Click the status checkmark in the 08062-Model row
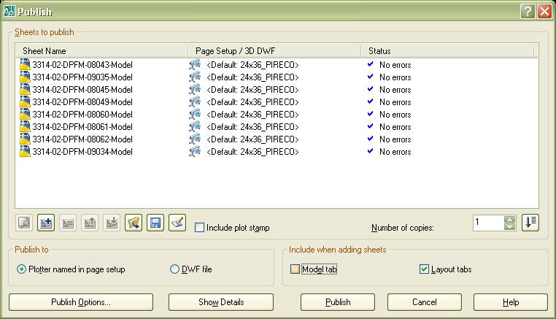 [371, 139]
